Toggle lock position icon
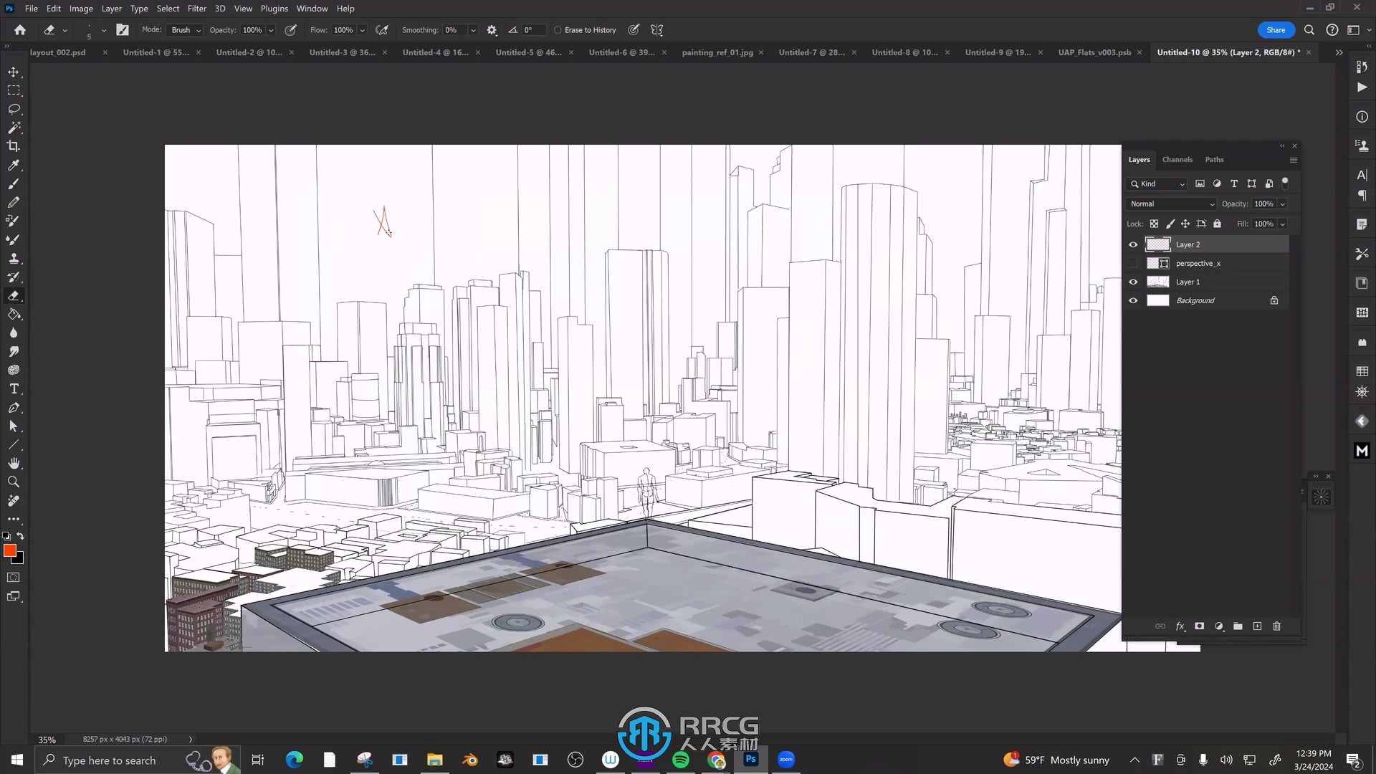The image size is (1376, 774). pos(1185,224)
